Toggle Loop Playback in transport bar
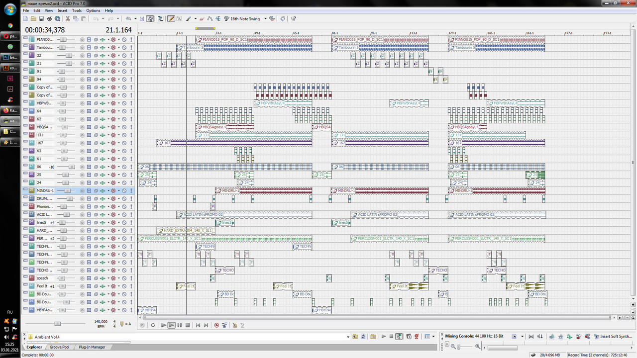Viewport: 637px width, 358px height. click(153, 325)
